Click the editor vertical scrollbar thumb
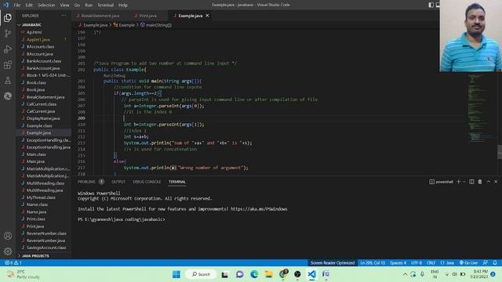The height and width of the screenshot is (282, 502). click(500, 151)
